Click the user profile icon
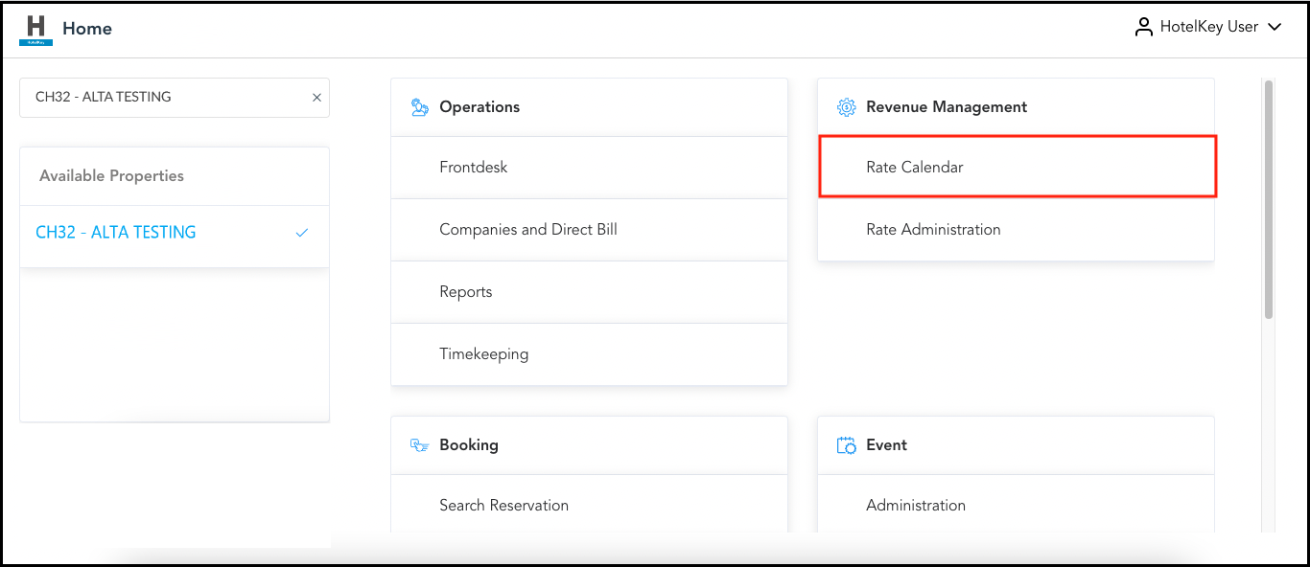Viewport: 1310px width, 567px height. tap(1143, 28)
